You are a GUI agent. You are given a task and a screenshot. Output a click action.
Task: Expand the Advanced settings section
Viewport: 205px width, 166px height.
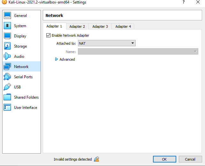tap(57, 59)
